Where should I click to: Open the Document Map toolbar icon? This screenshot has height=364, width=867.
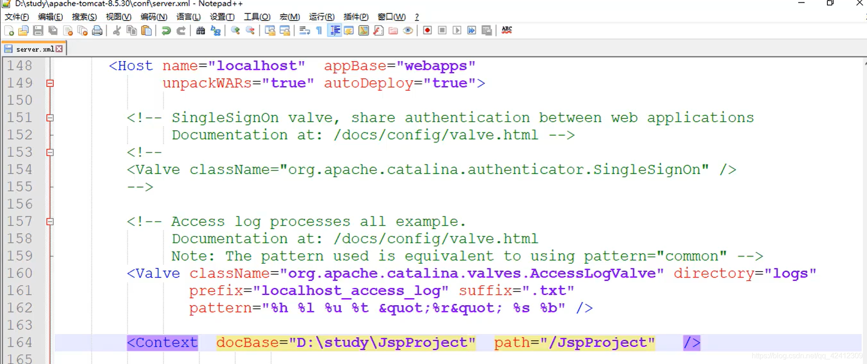pyautogui.click(x=364, y=31)
